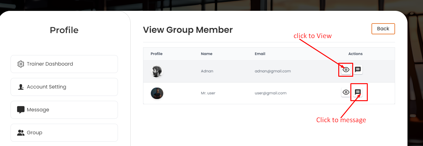Image resolution: width=423 pixels, height=146 pixels.
Task: Click email adnan@gmail.com
Action: (272, 71)
